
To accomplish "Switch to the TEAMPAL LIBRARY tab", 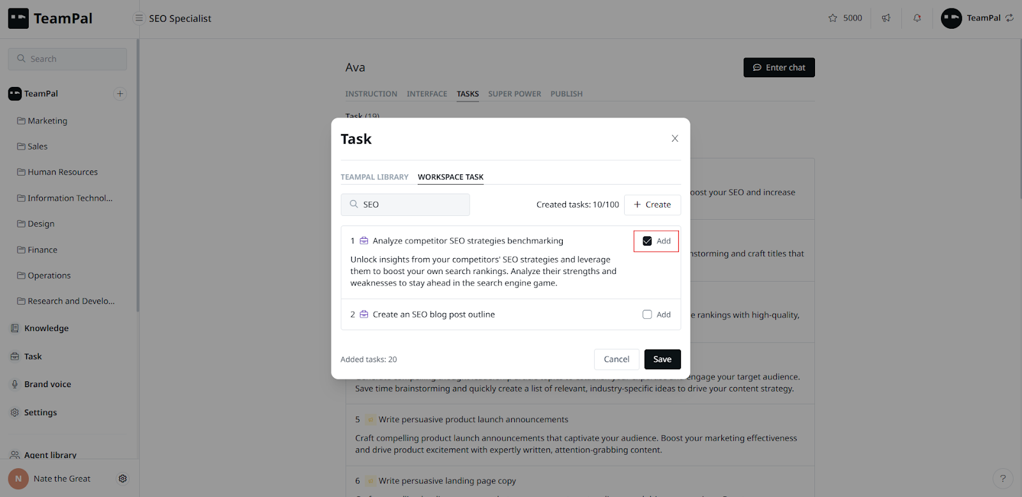I will click(x=374, y=177).
